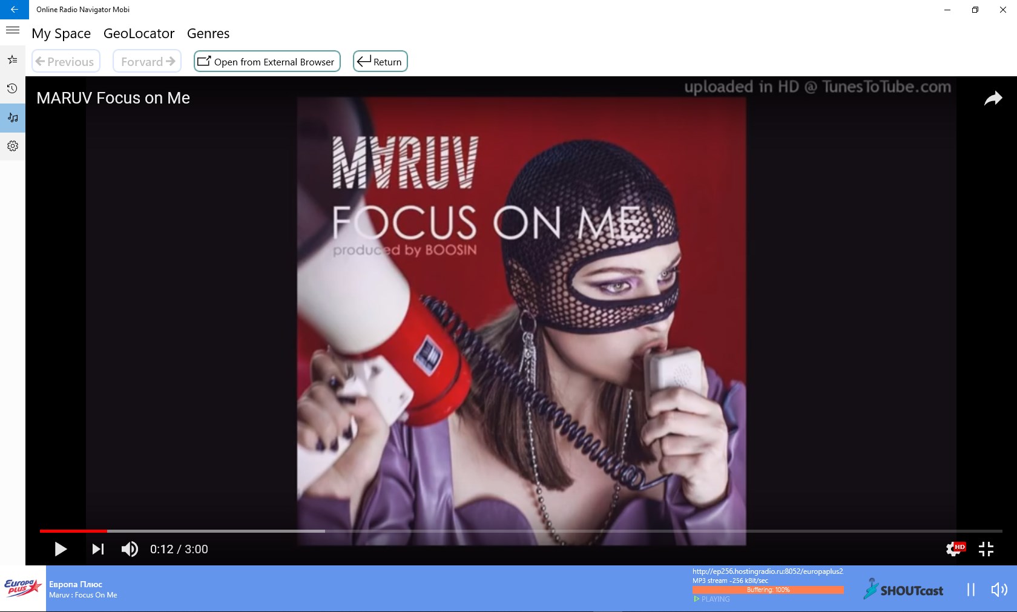Screen dimensions: 1017x612
Task: Switch to the My Space tab
Action: [x=61, y=33]
